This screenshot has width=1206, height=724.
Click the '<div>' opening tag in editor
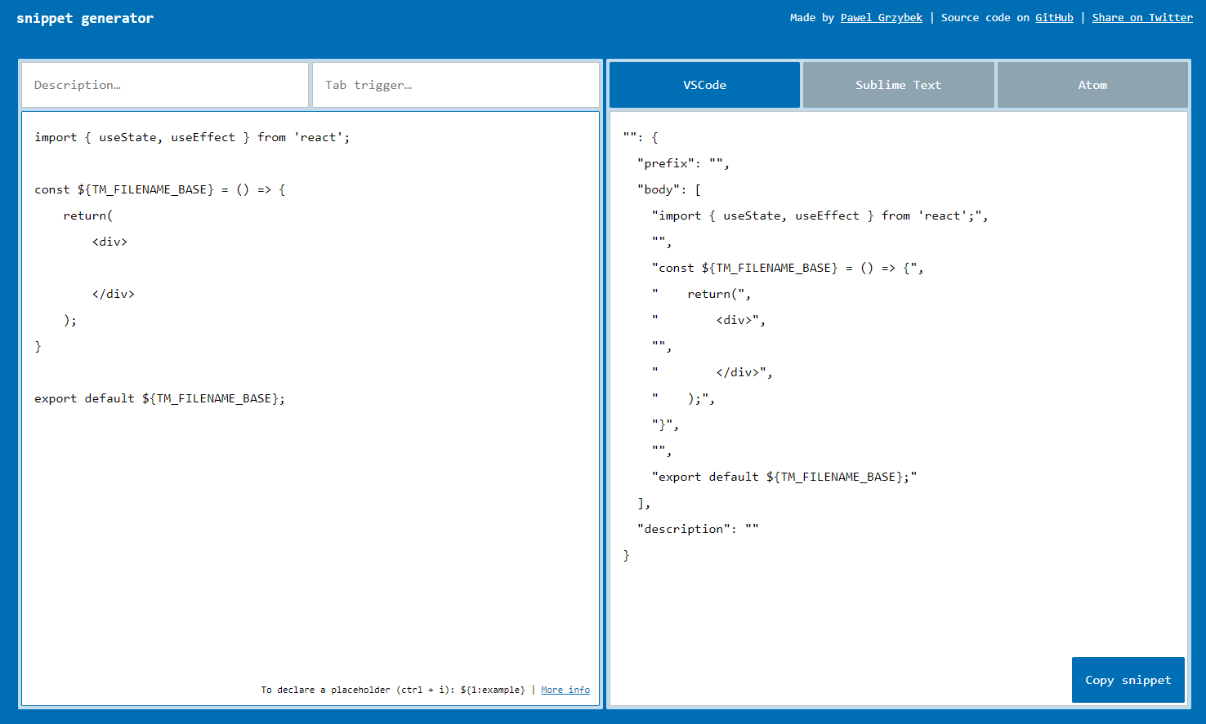click(x=109, y=242)
